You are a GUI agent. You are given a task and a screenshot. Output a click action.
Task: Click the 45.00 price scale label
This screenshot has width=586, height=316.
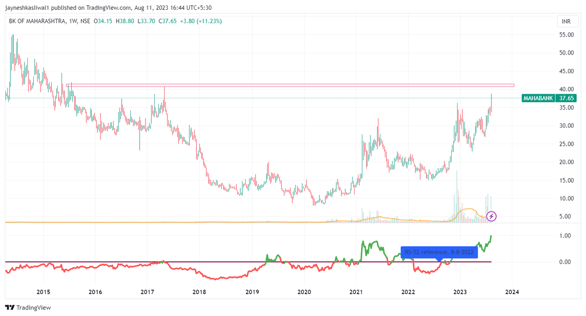pyautogui.click(x=566, y=71)
